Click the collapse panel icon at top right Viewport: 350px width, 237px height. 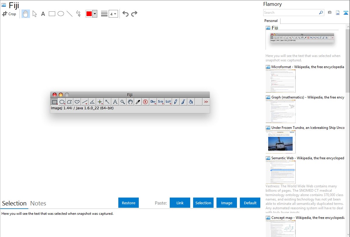[346, 13]
